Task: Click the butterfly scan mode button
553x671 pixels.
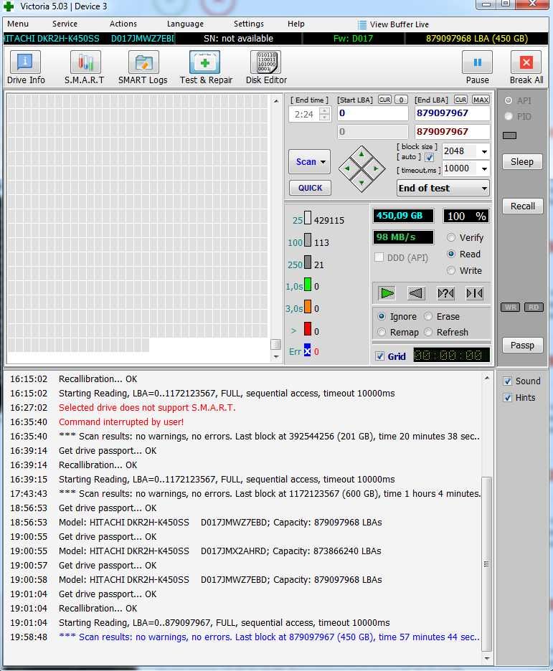Action: (x=474, y=293)
